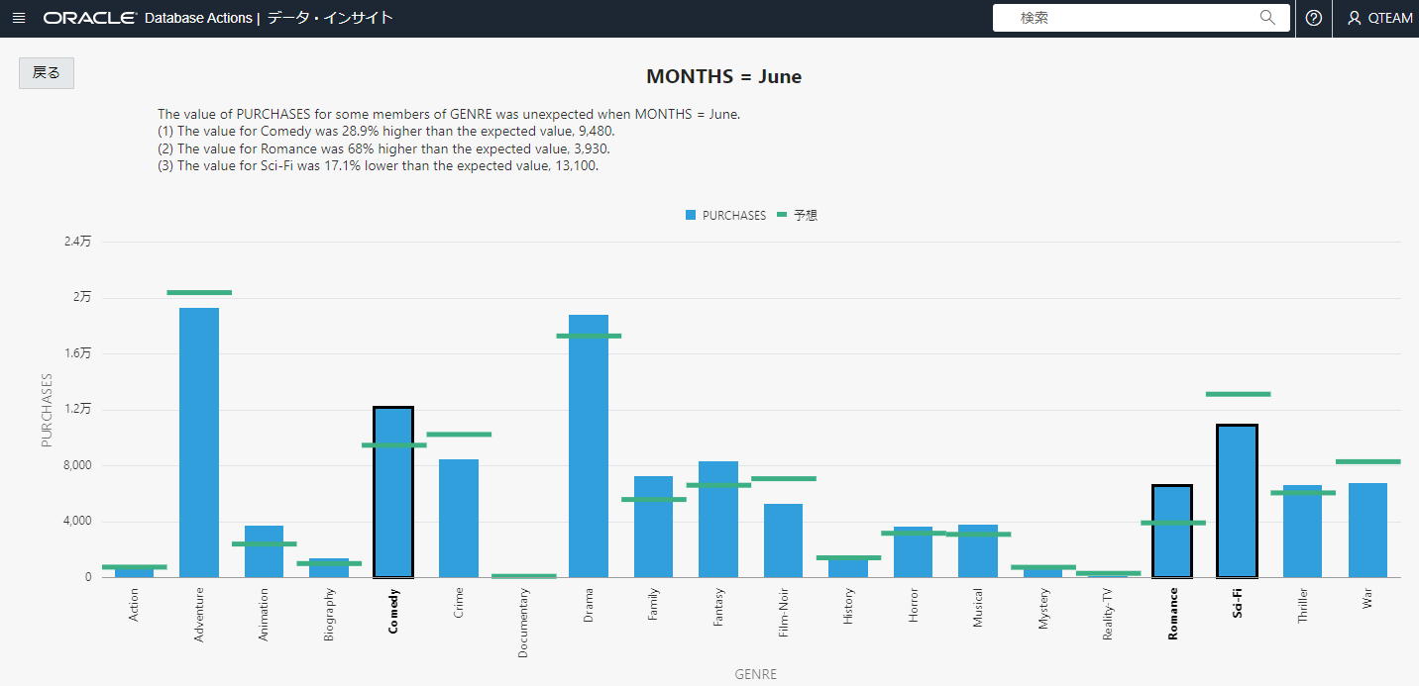The width and height of the screenshot is (1419, 686).
Task: Click the Adventure purchases bar
Action: [199, 445]
